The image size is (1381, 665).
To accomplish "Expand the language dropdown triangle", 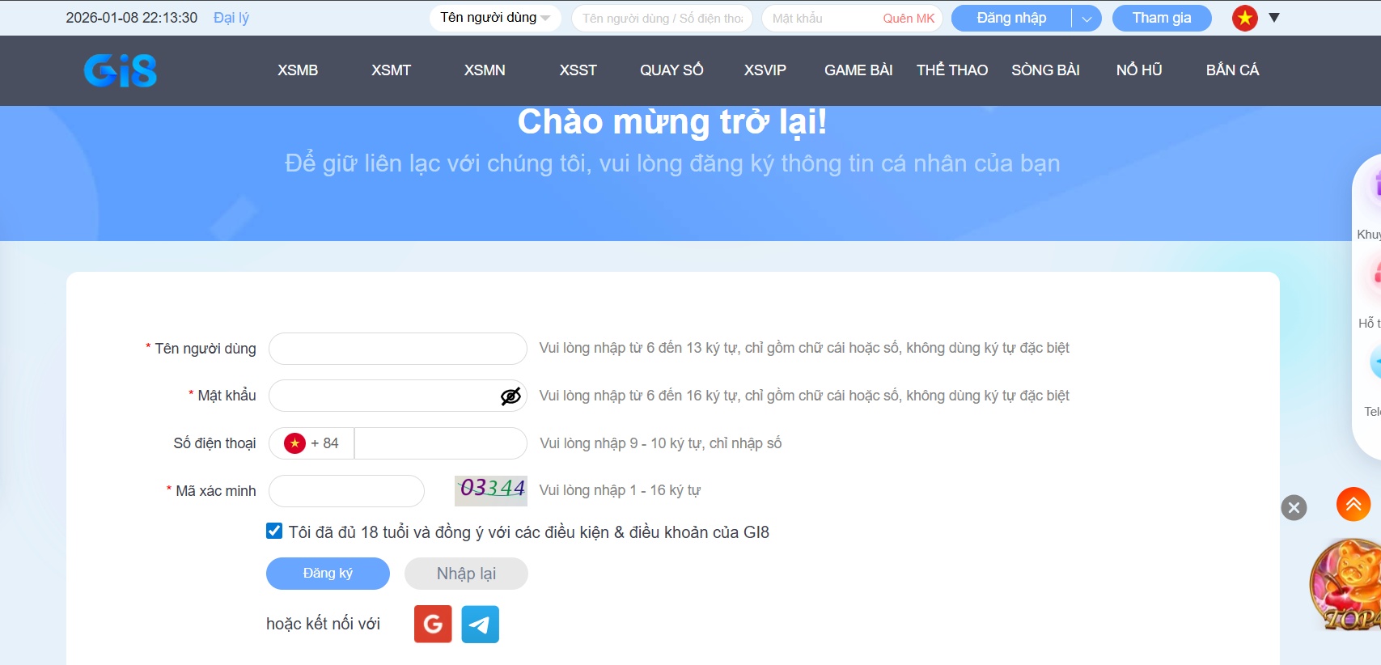I will tap(1274, 18).
